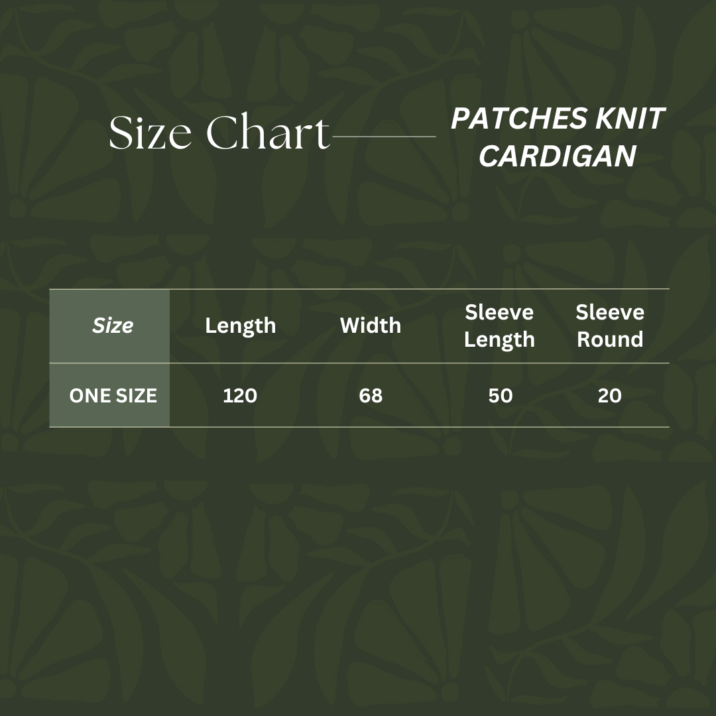This screenshot has width=716, height=716.
Task: Click the word Round in header
Action: (x=610, y=339)
